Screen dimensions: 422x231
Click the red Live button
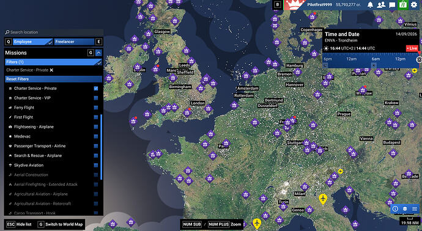pos(412,48)
